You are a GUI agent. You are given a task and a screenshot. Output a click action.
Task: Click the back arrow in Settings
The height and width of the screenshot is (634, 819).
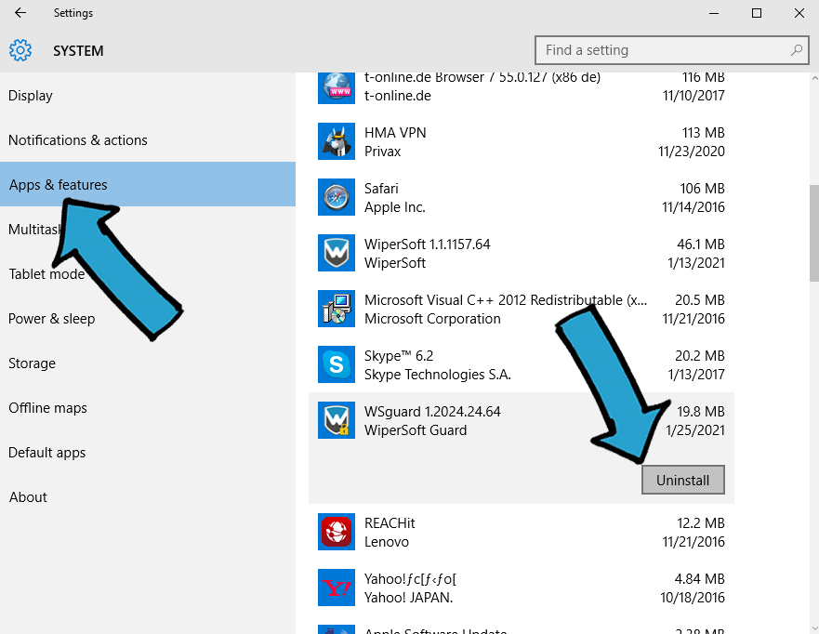(x=20, y=12)
